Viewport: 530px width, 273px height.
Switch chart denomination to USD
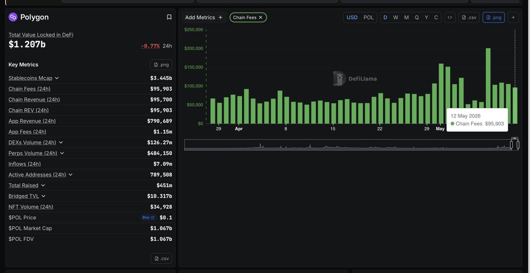352,18
